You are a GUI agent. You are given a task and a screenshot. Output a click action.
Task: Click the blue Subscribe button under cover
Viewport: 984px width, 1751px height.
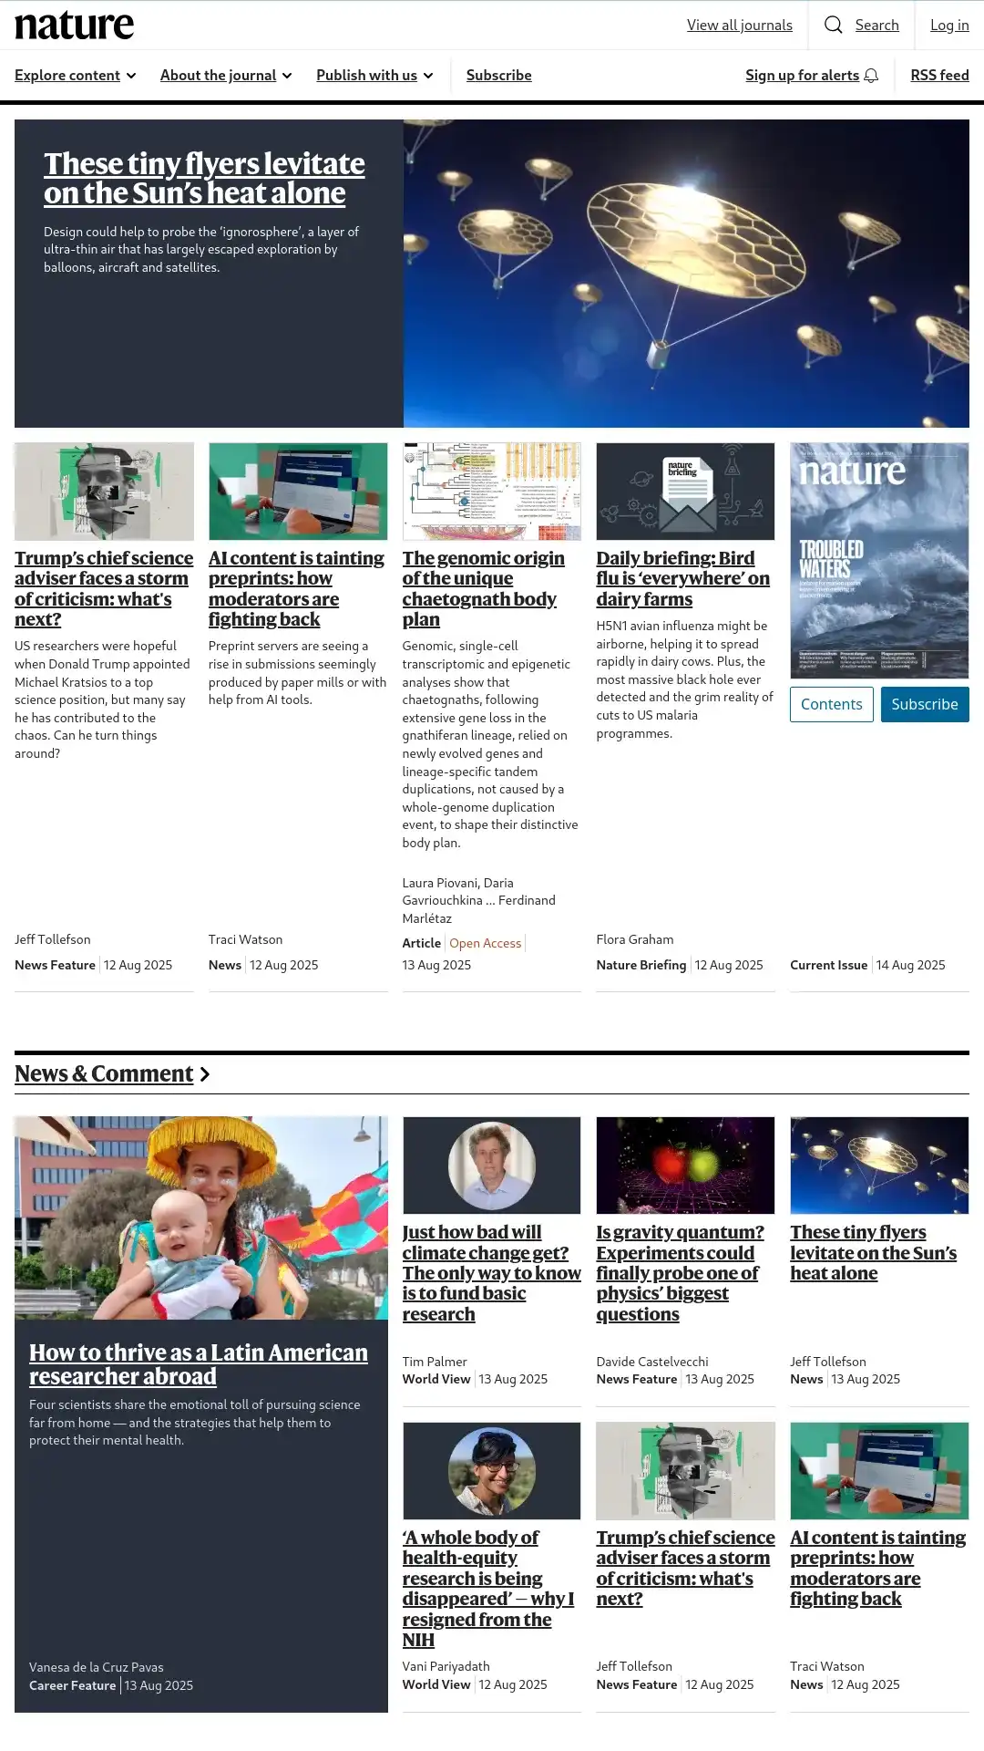point(925,704)
